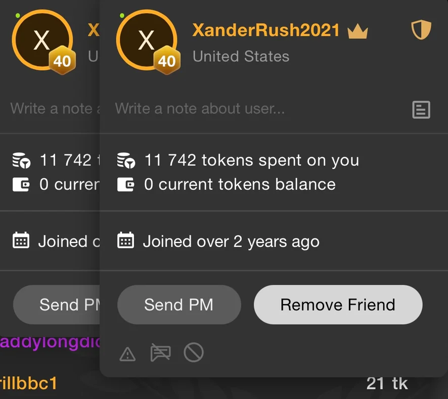Click the orange 'rillbbc1' username in chat
The height and width of the screenshot is (399, 448).
coord(28,383)
